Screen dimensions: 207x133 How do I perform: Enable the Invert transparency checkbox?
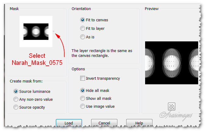(83, 79)
